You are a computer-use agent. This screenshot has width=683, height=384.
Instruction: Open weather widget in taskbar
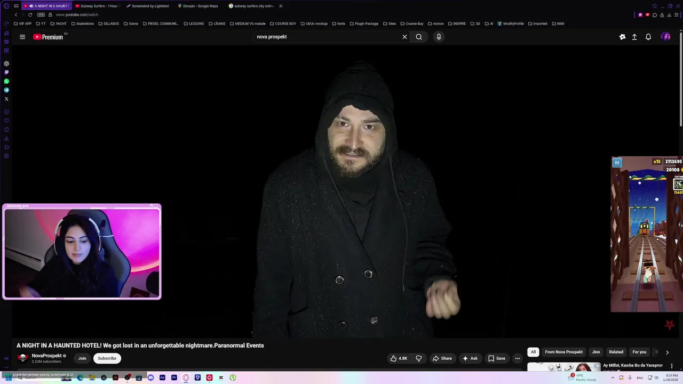coord(583,378)
